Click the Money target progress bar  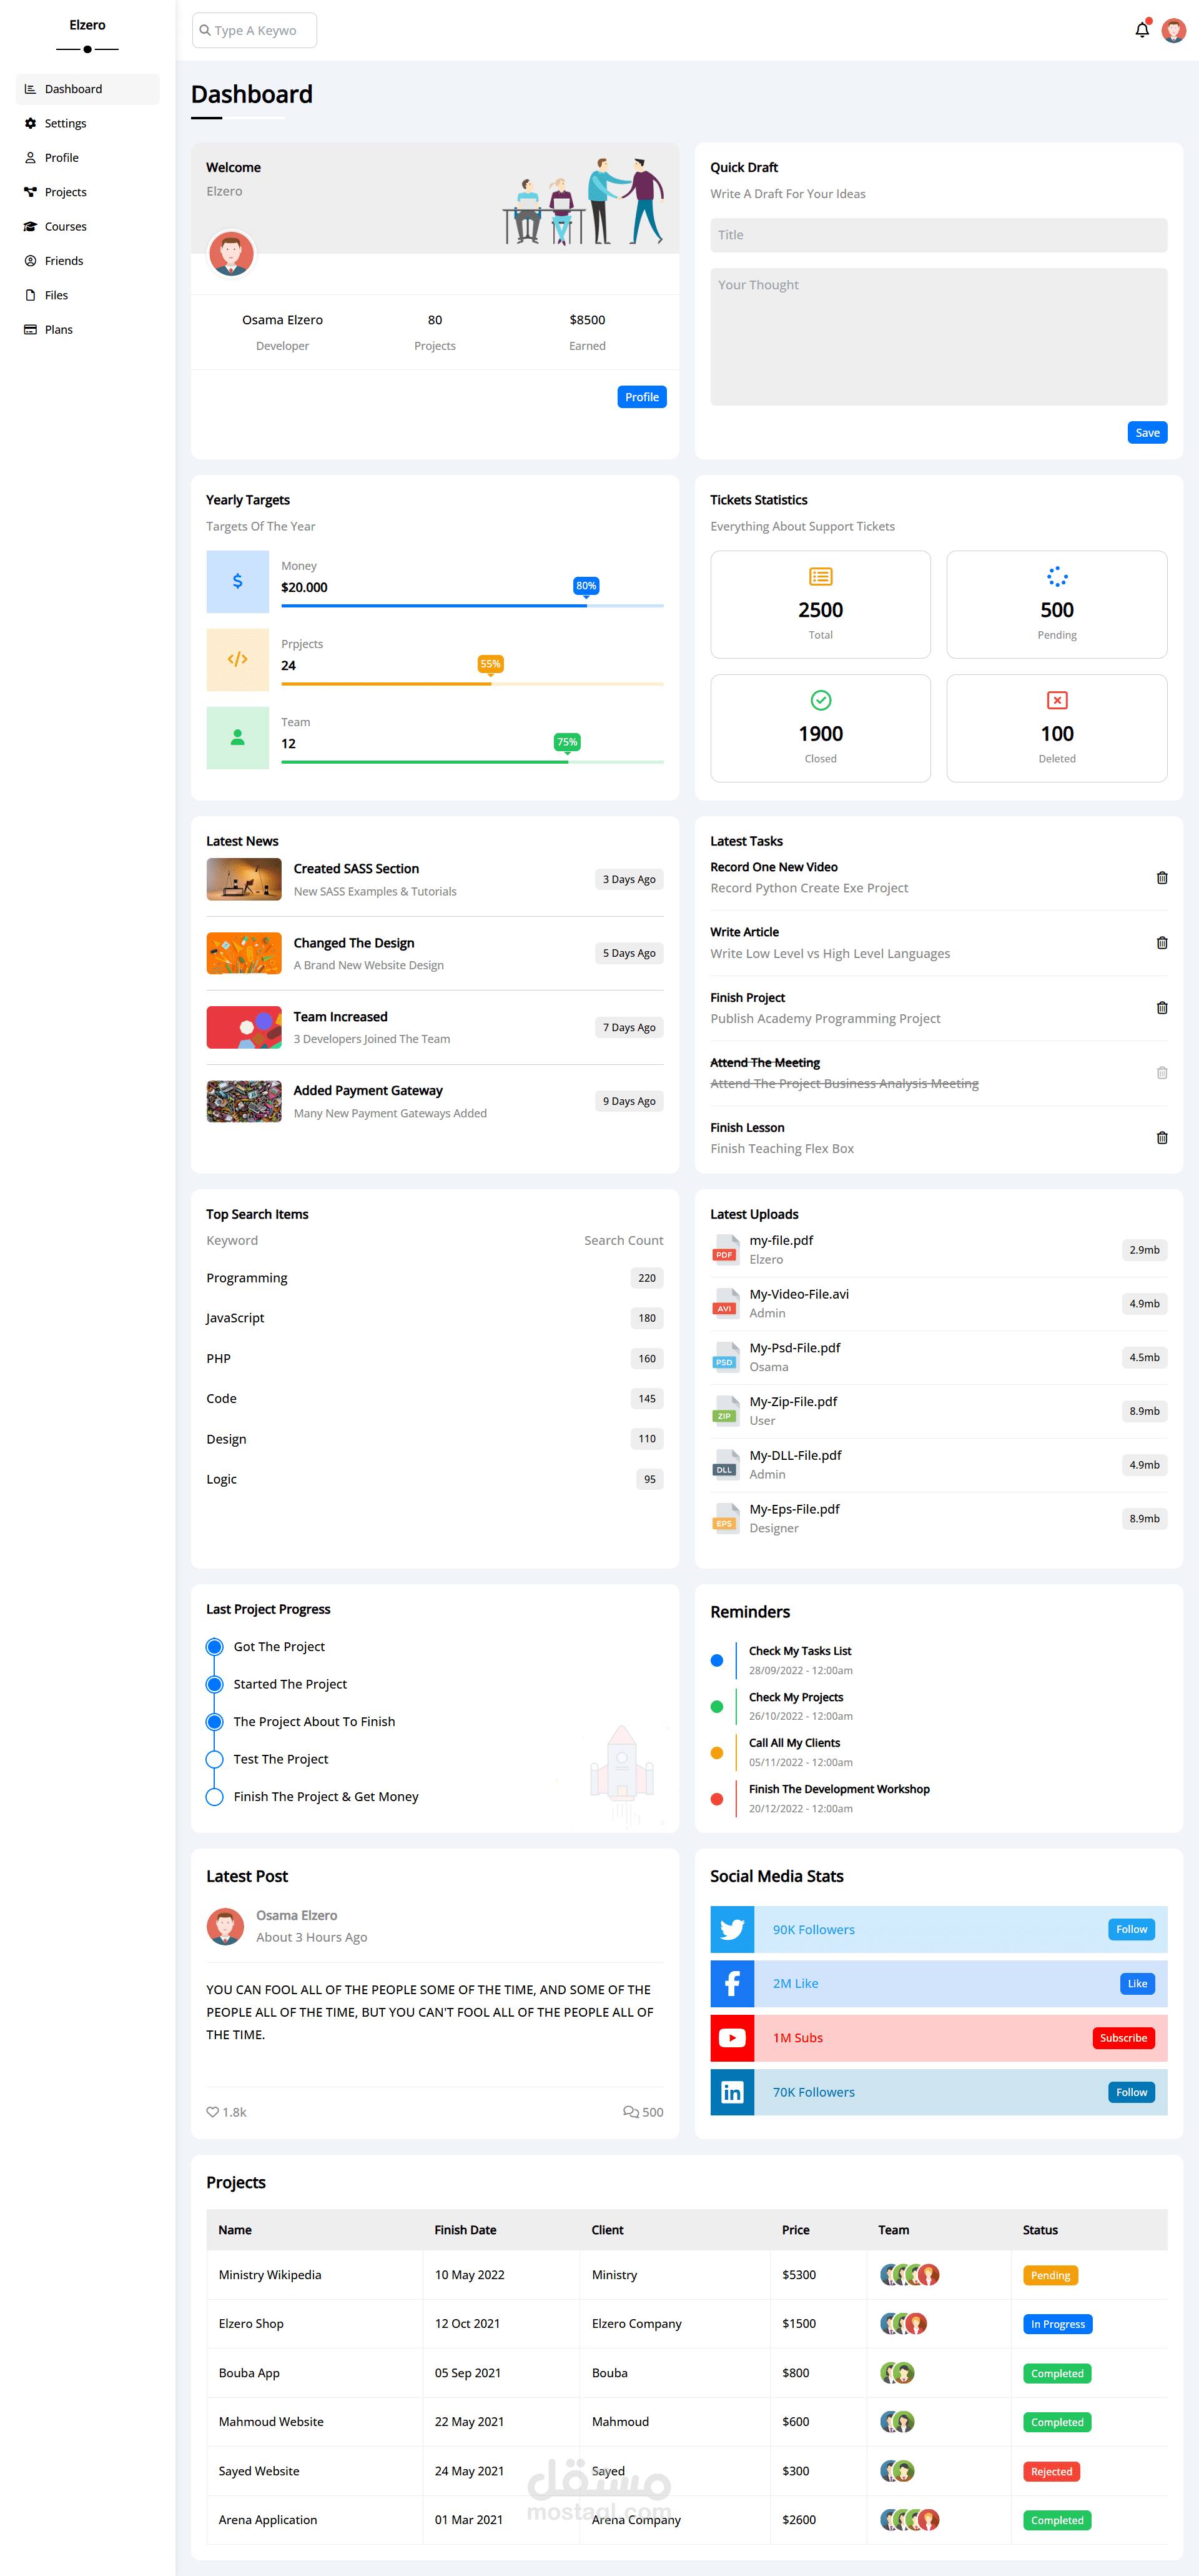tap(471, 606)
